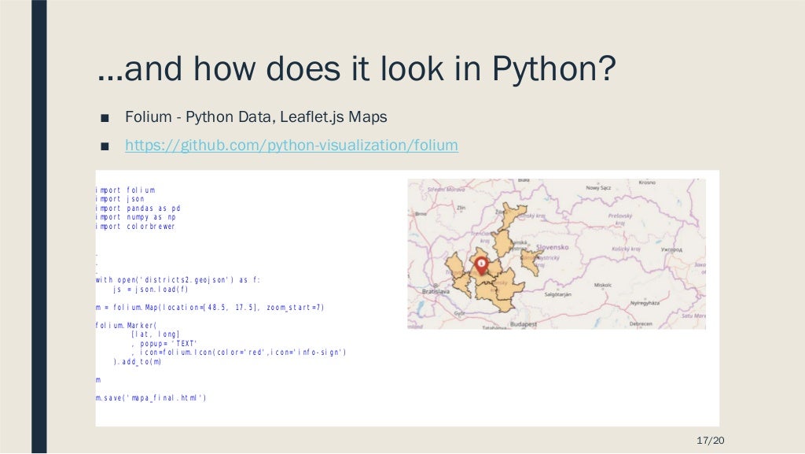Click the folium.Map(location=...) code line

coord(210,308)
